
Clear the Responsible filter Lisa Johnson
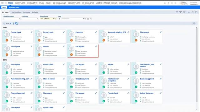pyautogui.click(x=56, y=19)
